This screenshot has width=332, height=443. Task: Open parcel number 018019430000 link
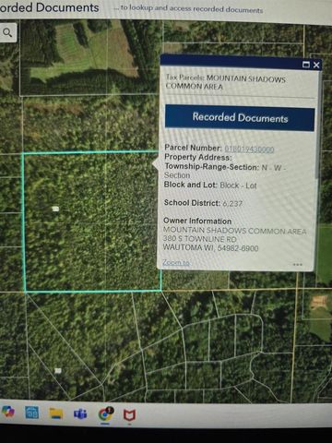pos(249,150)
